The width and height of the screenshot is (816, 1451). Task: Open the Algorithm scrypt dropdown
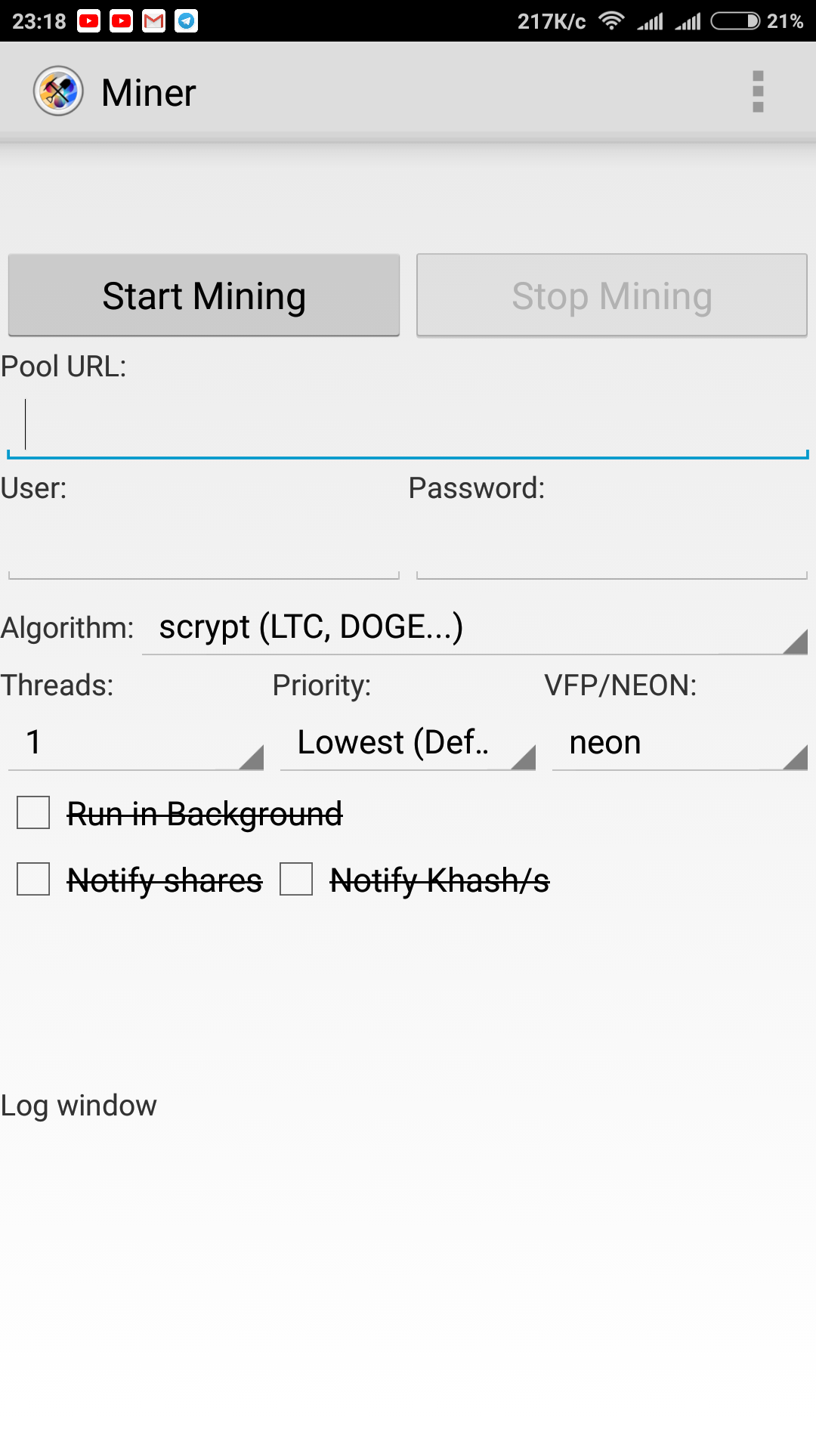tap(474, 628)
